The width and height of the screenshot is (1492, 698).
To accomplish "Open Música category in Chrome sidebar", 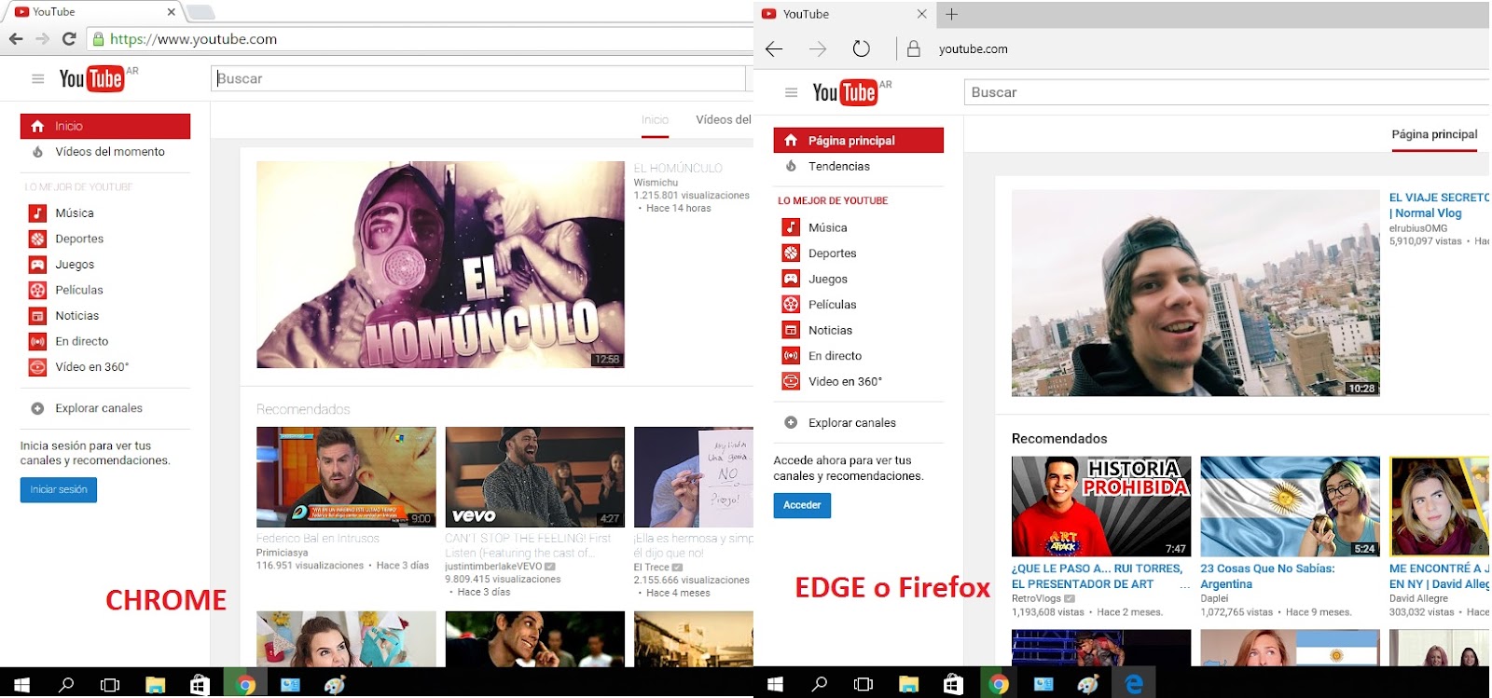I will [x=75, y=212].
